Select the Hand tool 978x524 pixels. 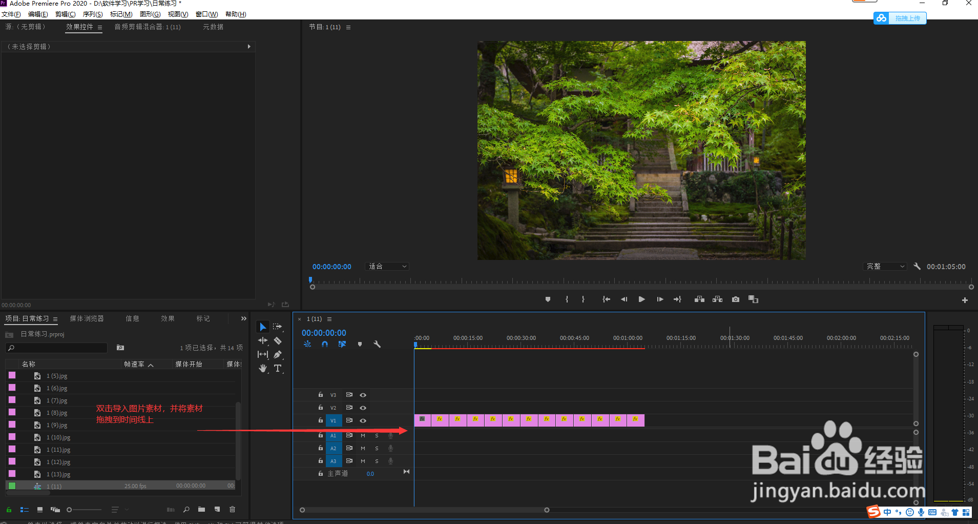[x=263, y=368]
